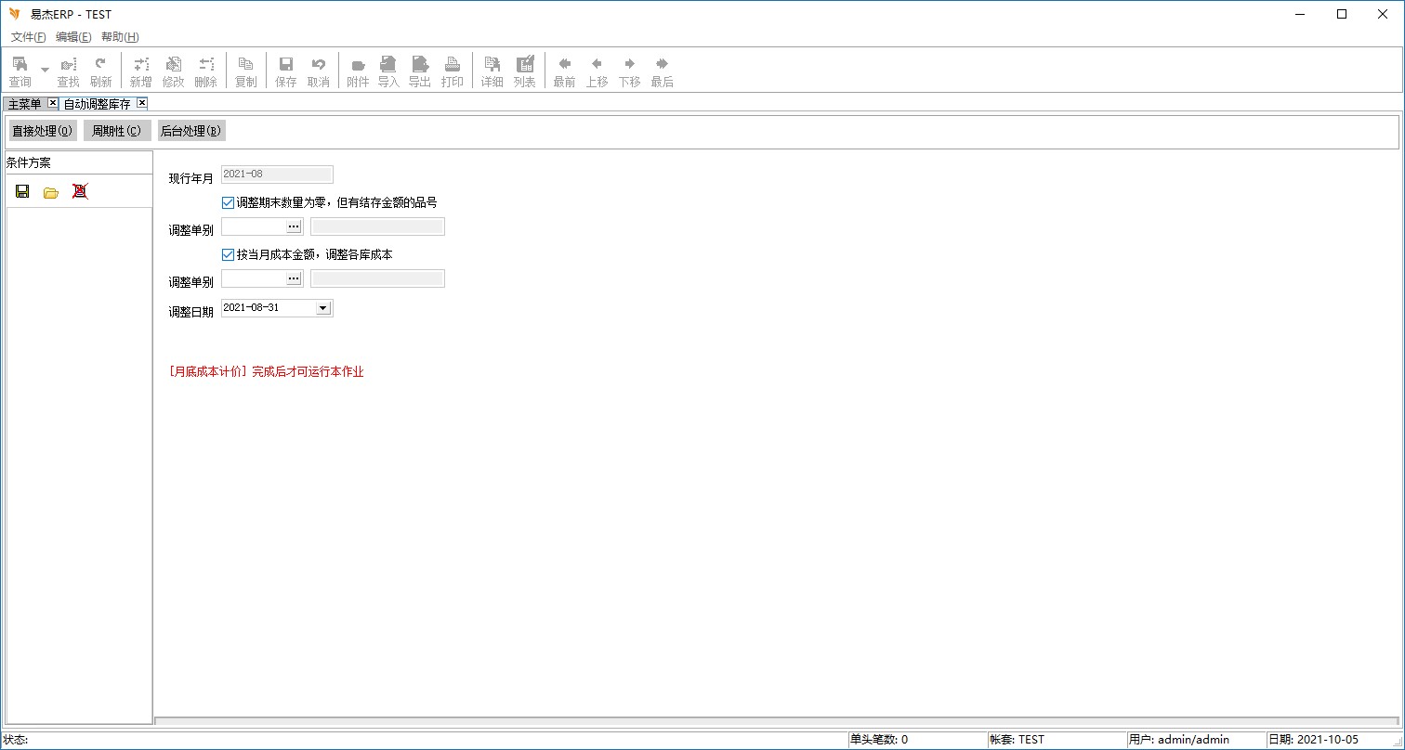Screen dimensions: 1405x750
Task: Open saved condition scheme folder icon
Action: 51,192
